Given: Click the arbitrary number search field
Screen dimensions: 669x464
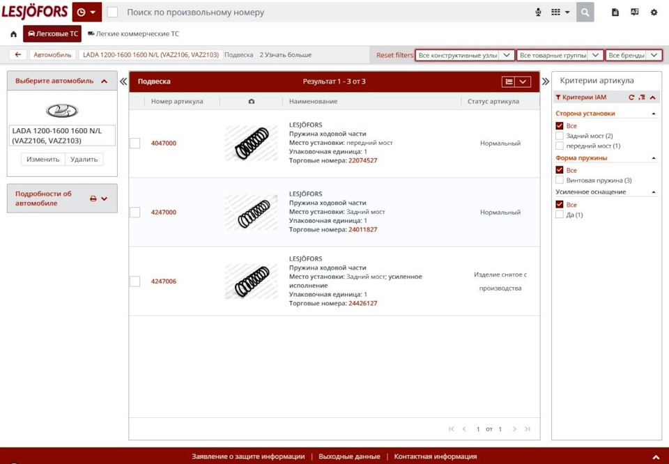Looking at the screenshot, I should [x=326, y=13].
